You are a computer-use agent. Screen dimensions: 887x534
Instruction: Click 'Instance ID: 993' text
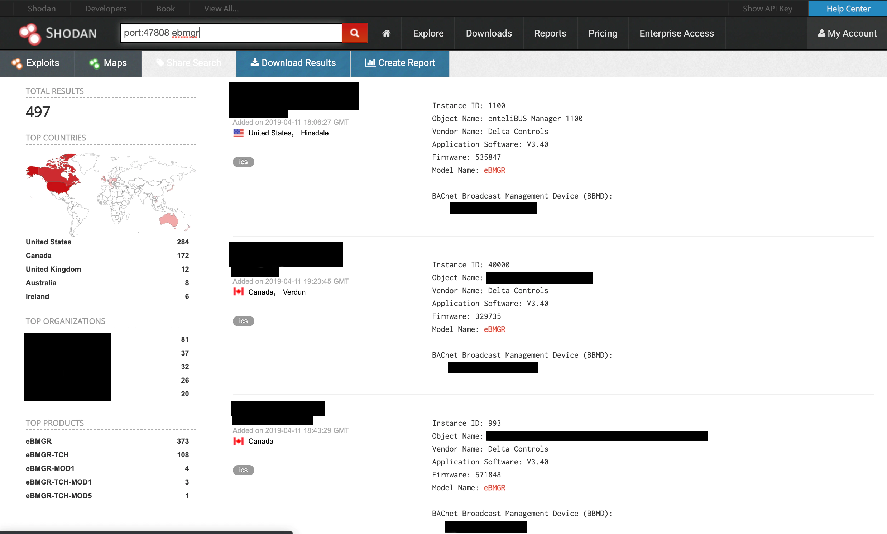point(466,423)
